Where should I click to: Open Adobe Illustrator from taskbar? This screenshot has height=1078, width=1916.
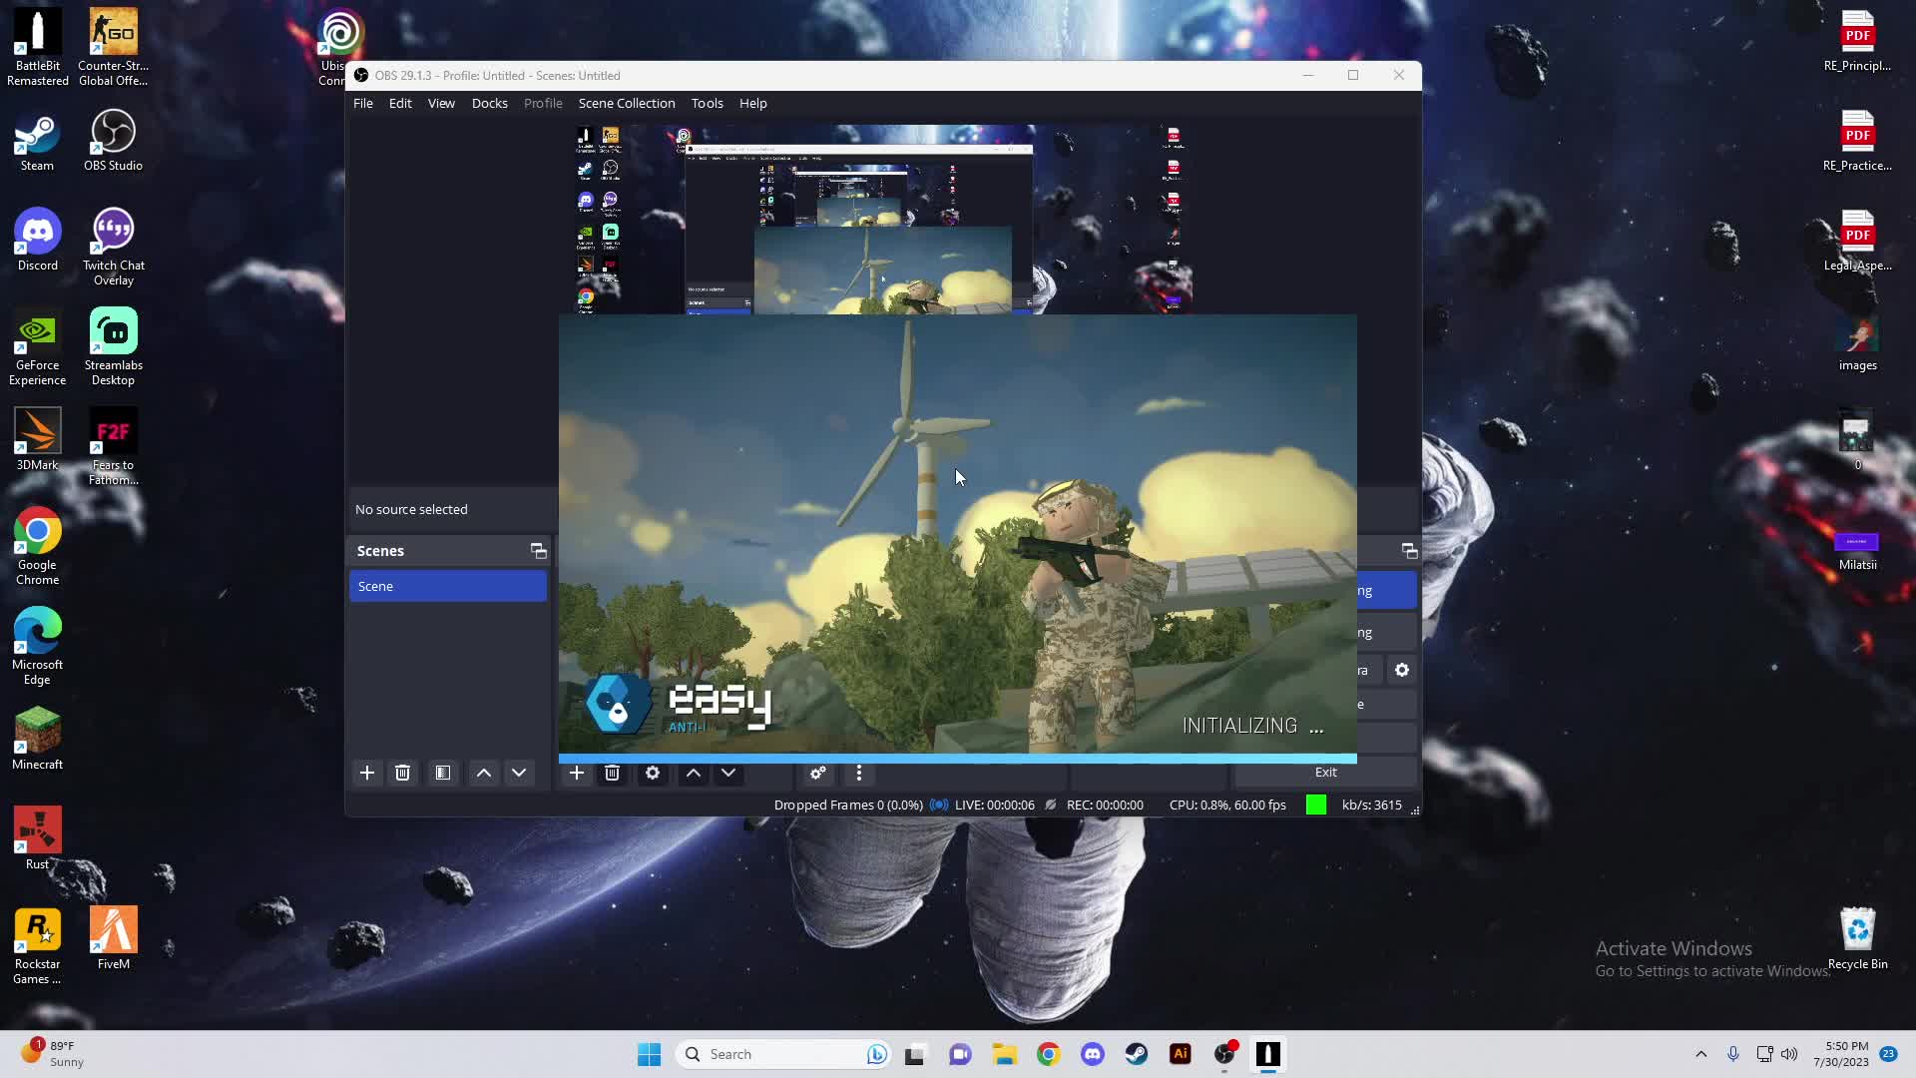(1180, 1054)
